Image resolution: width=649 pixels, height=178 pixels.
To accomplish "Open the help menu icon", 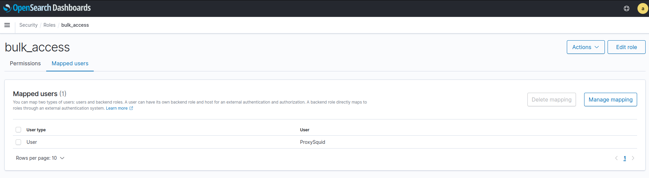I will click(627, 8).
